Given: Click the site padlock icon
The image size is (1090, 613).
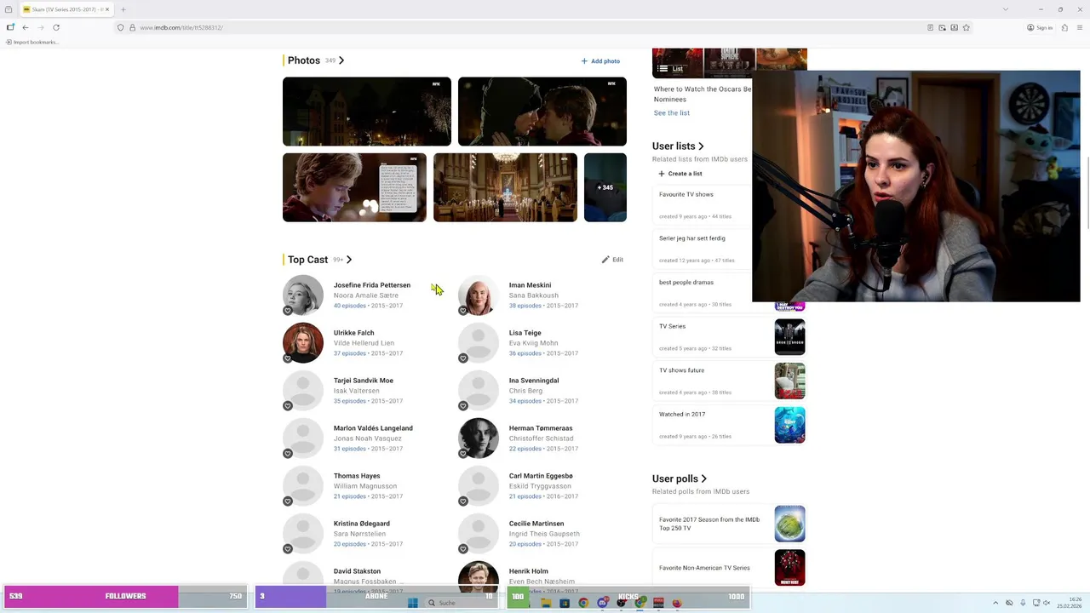Looking at the screenshot, I should [x=132, y=27].
